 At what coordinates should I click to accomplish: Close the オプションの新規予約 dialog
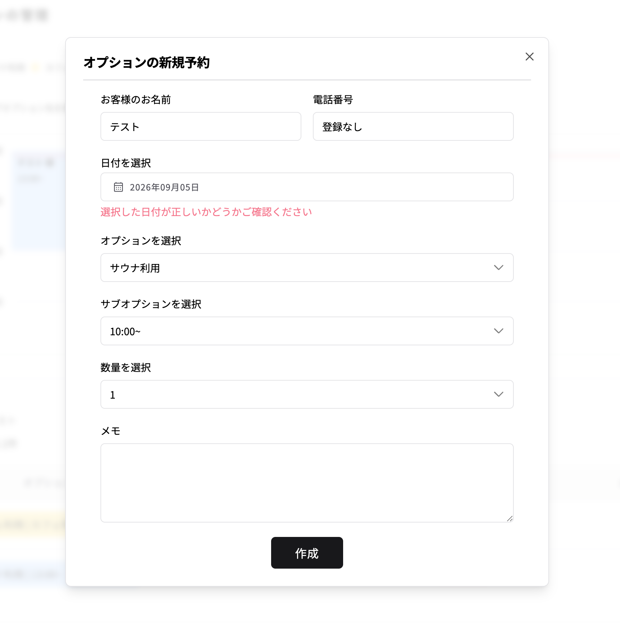pyautogui.click(x=529, y=57)
